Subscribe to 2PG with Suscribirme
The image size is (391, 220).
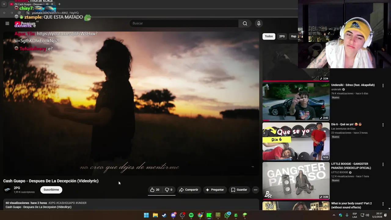(51, 190)
